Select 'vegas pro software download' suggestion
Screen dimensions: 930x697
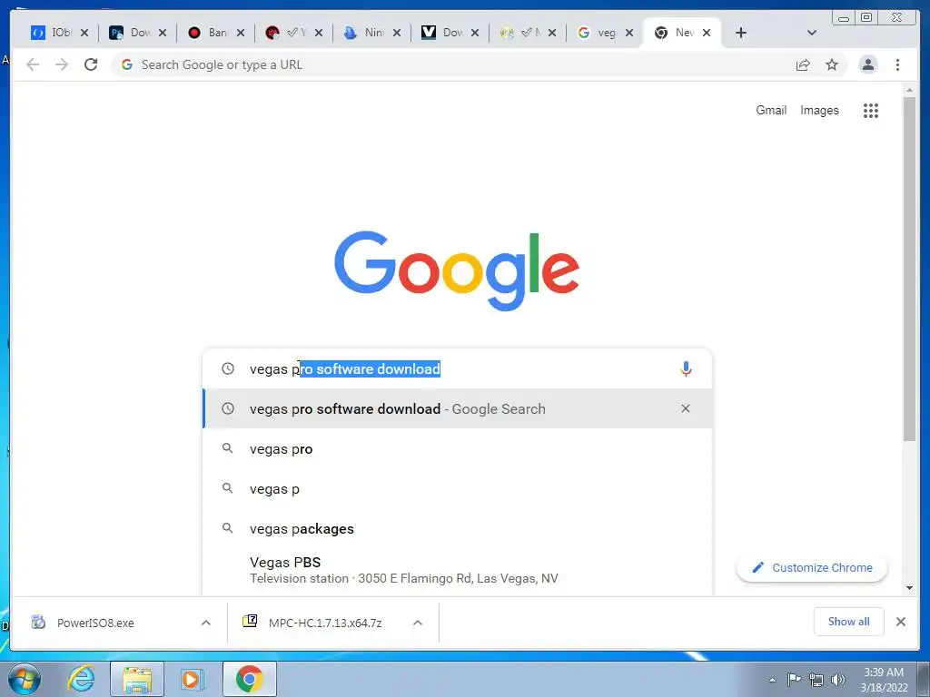point(457,408)
